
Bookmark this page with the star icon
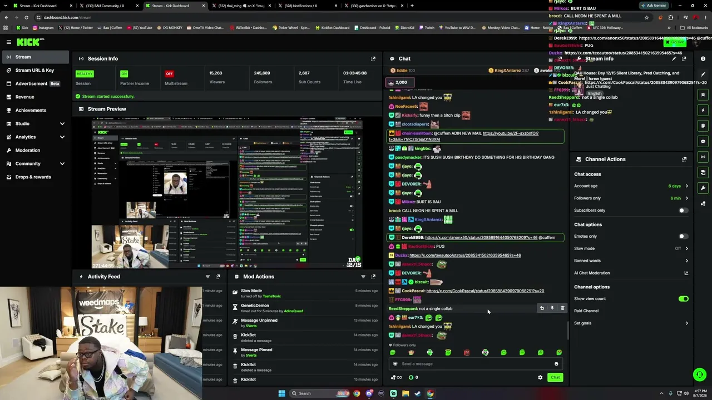(646, 17)
